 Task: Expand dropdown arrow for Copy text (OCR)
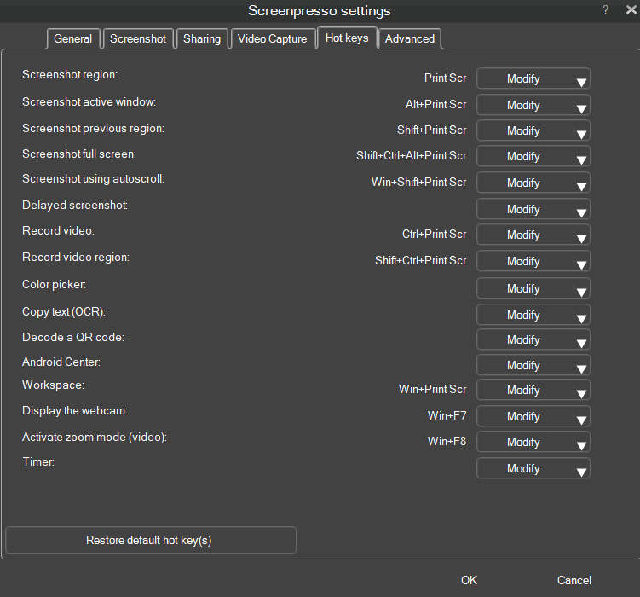pos(582,319)
